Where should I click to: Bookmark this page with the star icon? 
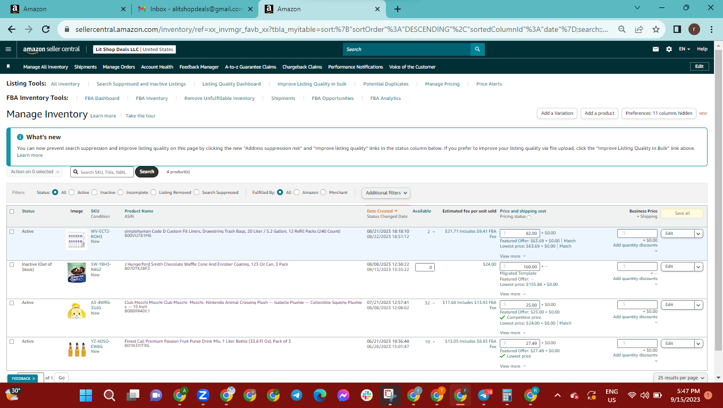(x=655, y=29)
